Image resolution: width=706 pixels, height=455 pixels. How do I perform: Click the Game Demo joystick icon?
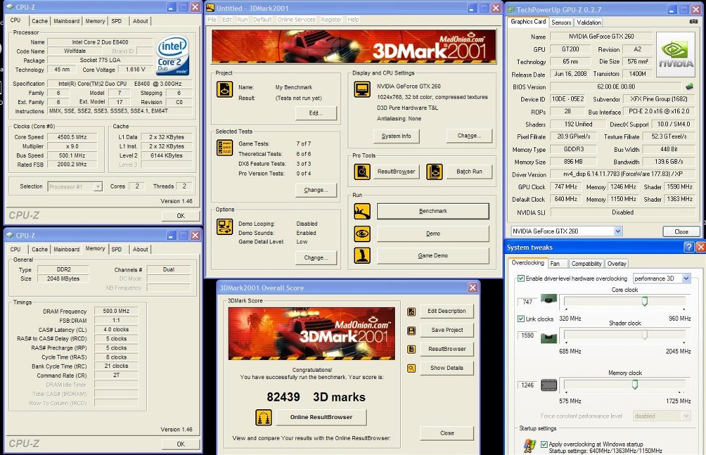[x=362, y=255]
